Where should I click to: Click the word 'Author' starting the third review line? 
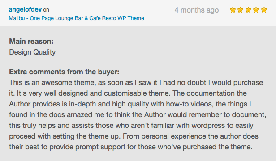(x=20, y=104)
